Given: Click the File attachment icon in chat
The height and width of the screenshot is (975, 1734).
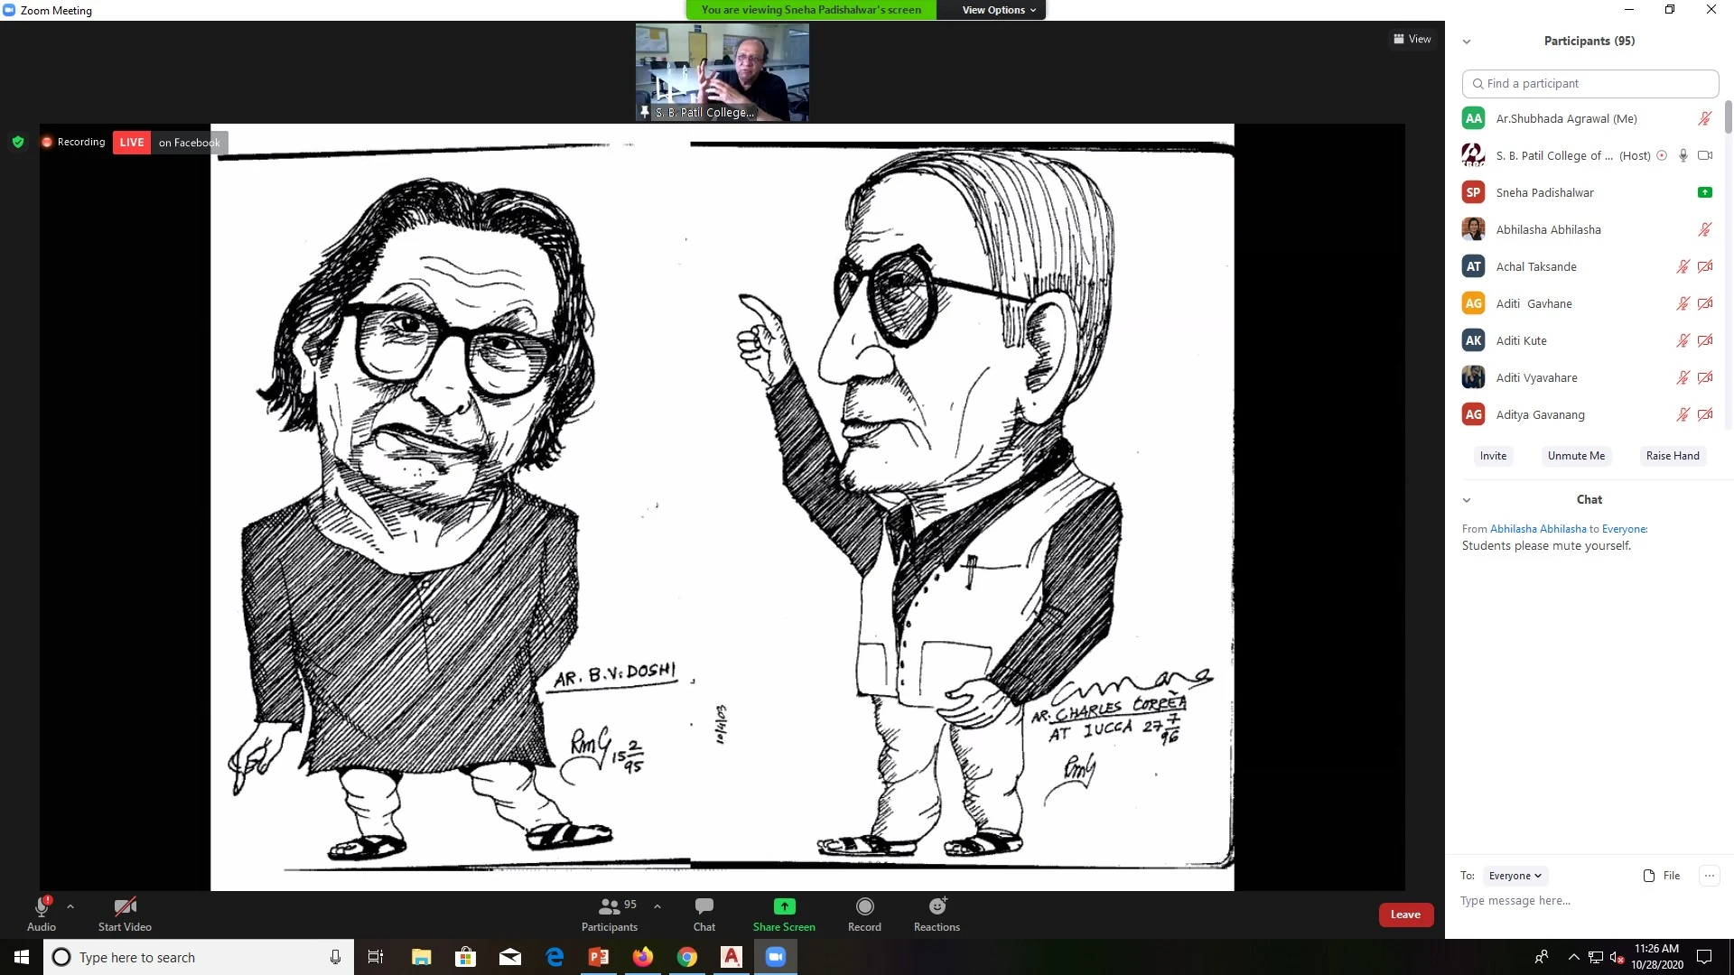Looking at the screenshot, I should point(1649,876).
